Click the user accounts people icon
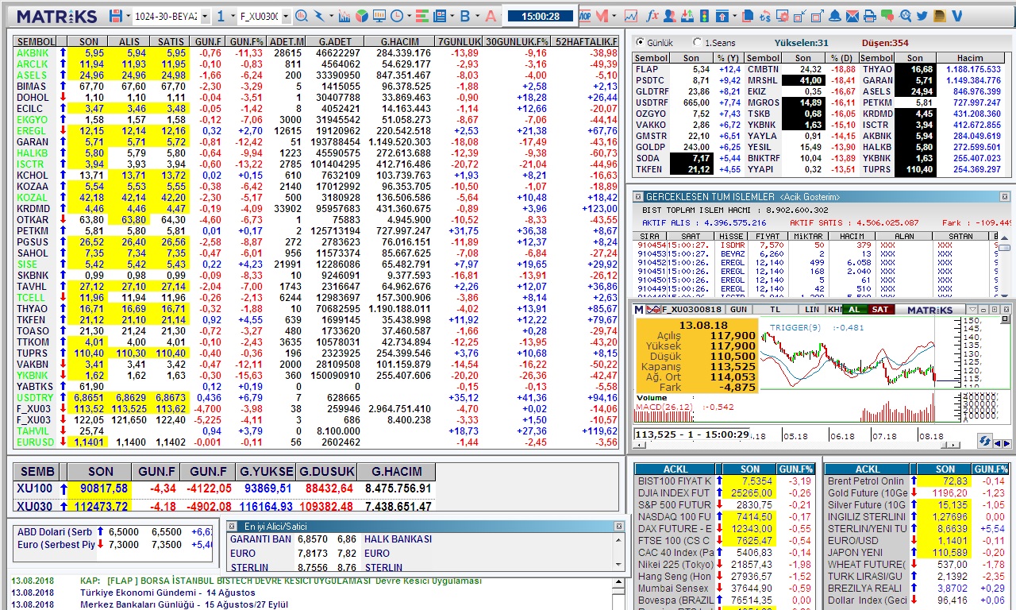This screenshot has height=610, width=1016. click(670, 16)
